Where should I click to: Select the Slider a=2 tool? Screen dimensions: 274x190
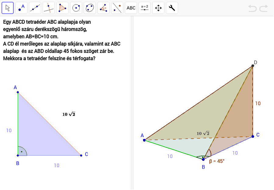point(145,8)
